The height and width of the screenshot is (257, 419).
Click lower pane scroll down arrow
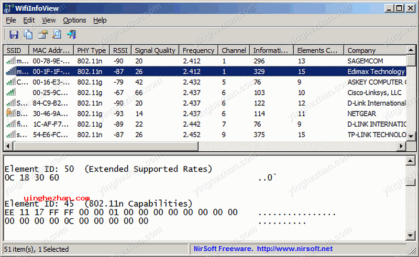point(411,236)
